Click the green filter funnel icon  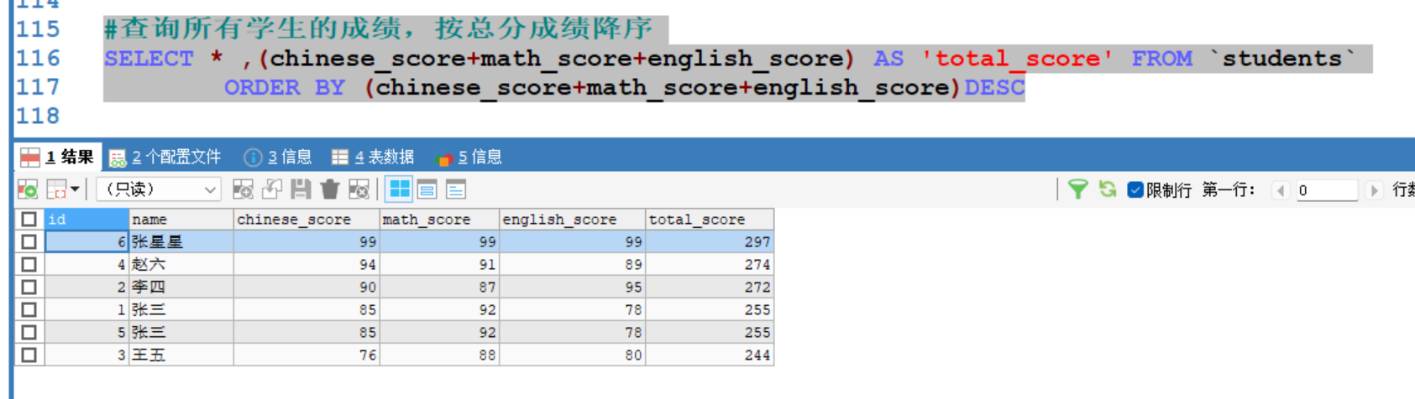pyautogui.click(x=1077, y=189)
